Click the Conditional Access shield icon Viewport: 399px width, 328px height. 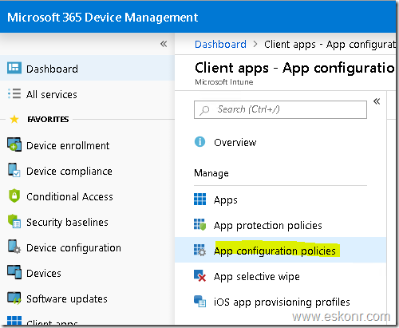14,196
